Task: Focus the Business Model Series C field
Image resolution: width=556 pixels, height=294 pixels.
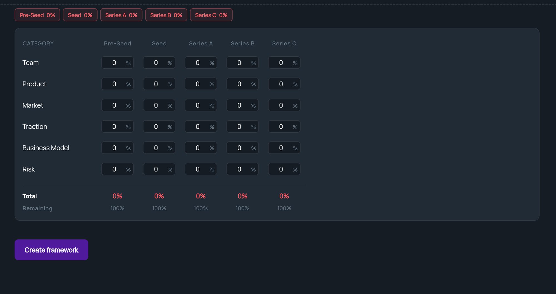Action: (284, 148)
